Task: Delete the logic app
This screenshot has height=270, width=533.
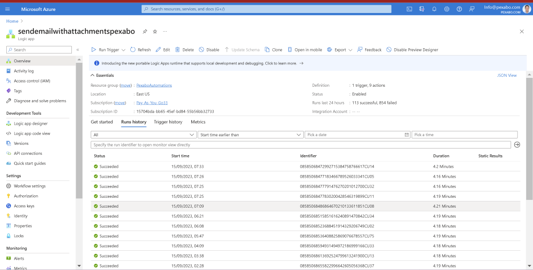Action: point(184,50)
